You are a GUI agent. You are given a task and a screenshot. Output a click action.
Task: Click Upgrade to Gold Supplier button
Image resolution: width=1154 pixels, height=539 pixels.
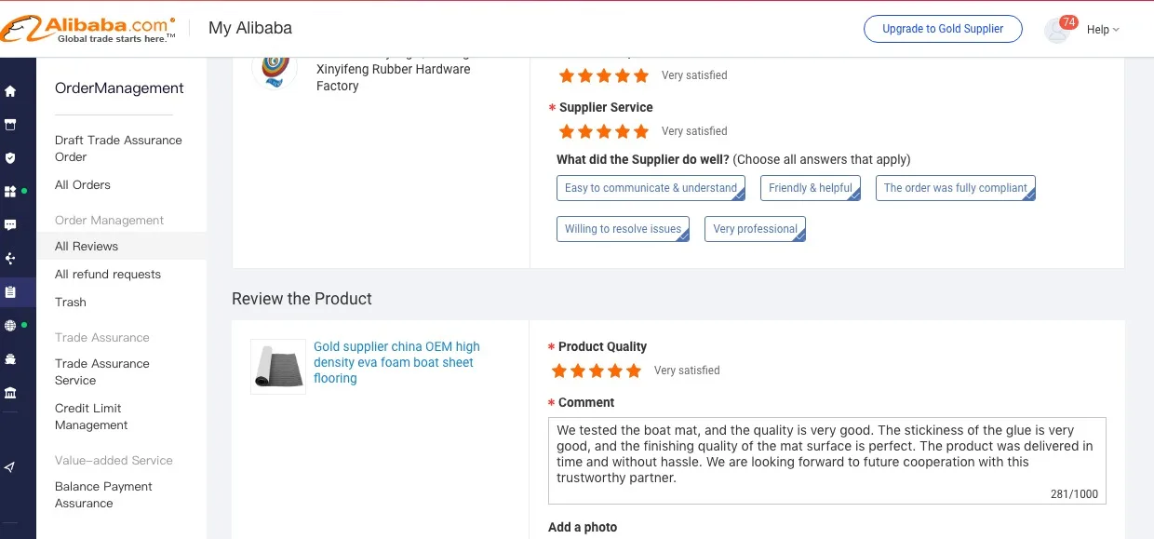pyautogui.click(x=943, y=29)
